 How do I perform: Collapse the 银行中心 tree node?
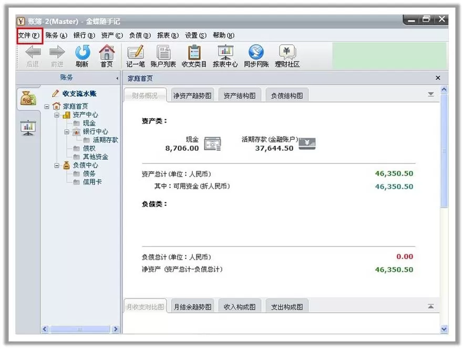click(x=67, y=132)
